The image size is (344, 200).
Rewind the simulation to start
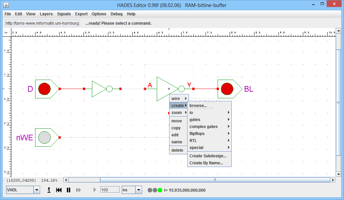(x=59, y=190)
